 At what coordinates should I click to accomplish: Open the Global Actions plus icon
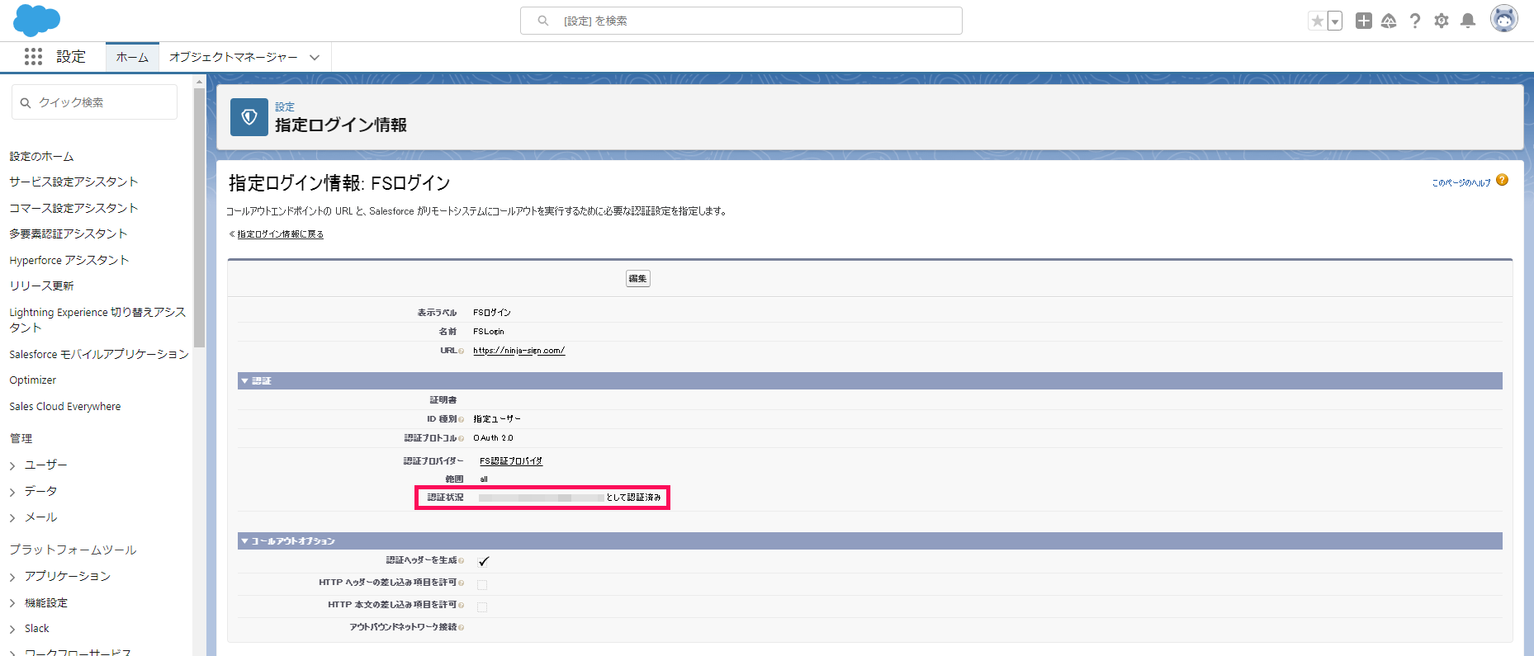[1364, 21]
